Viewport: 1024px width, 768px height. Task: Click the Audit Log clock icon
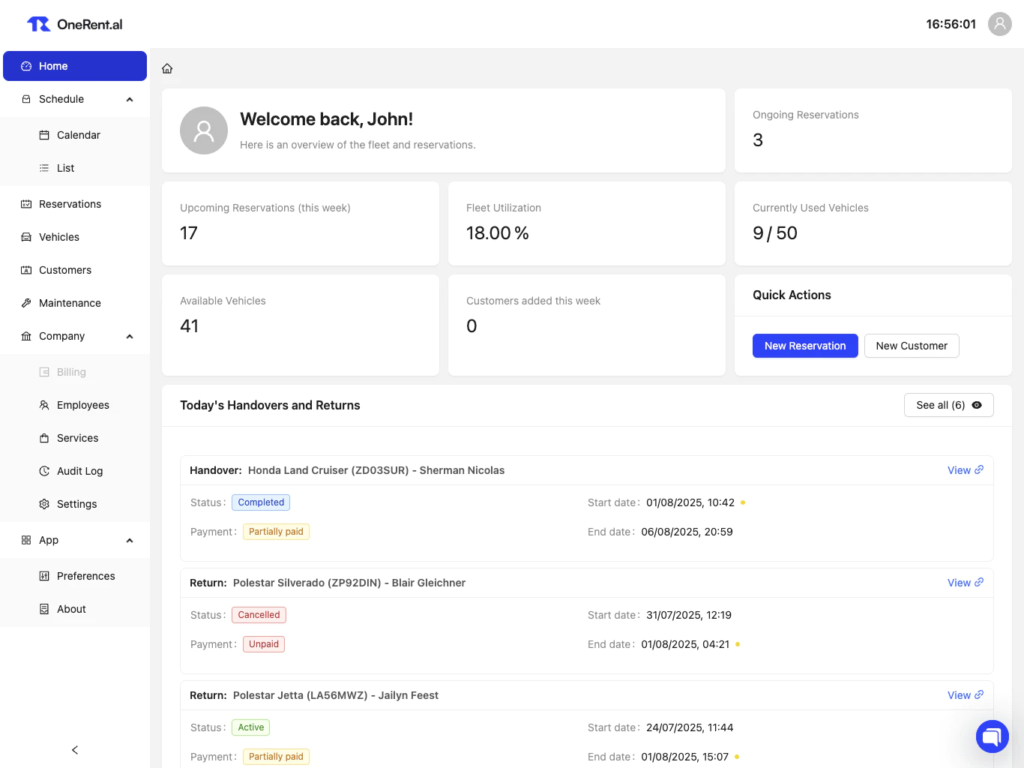pos(44,471)
